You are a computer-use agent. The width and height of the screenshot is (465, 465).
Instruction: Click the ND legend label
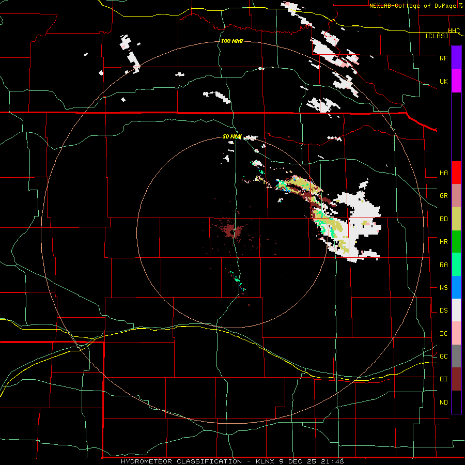tap(443, 402)
